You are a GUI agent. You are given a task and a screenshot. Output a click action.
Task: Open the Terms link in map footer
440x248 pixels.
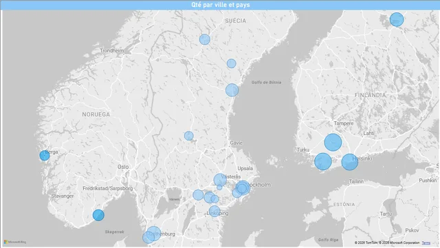point(426,242)
